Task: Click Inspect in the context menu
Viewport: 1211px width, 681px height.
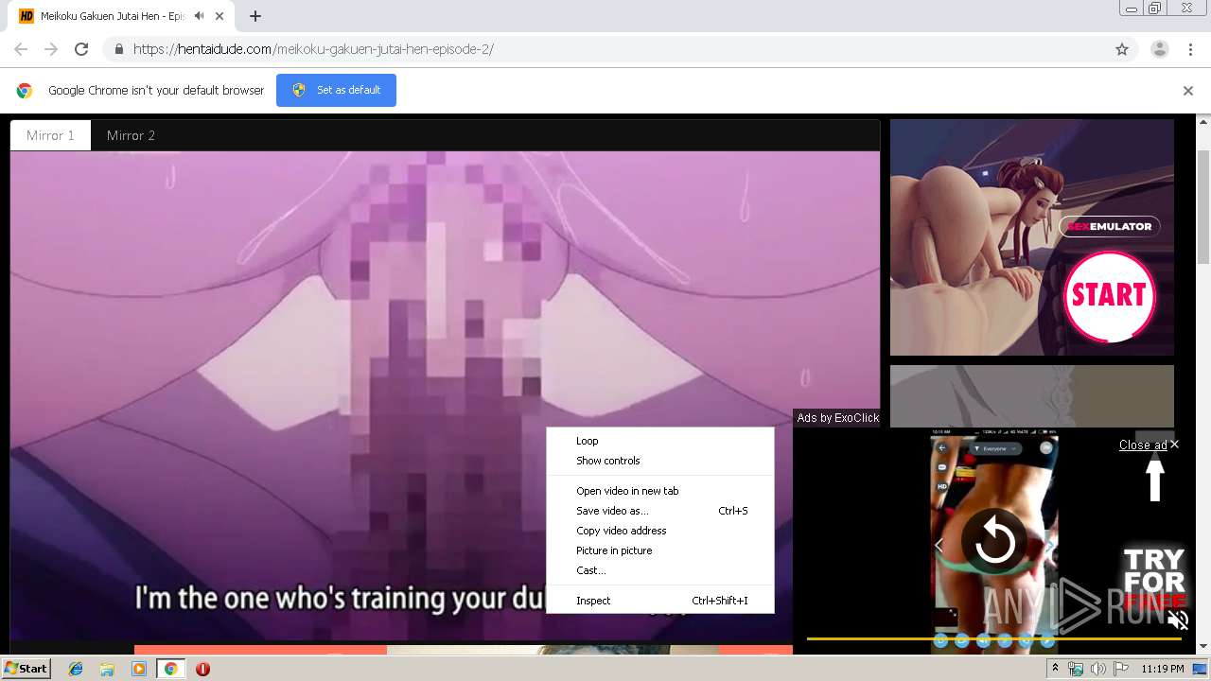Action: (660, 601)
